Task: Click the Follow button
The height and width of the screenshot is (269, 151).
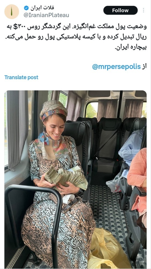Action: point(120,10)
